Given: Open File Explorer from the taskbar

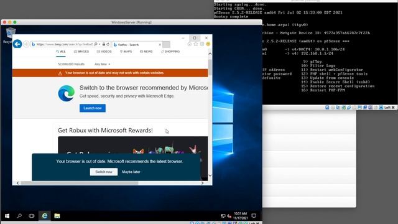Looking at the screenshot, I should (57, 216).
